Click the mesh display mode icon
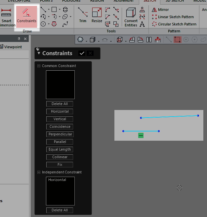 [x=80, y=40]
